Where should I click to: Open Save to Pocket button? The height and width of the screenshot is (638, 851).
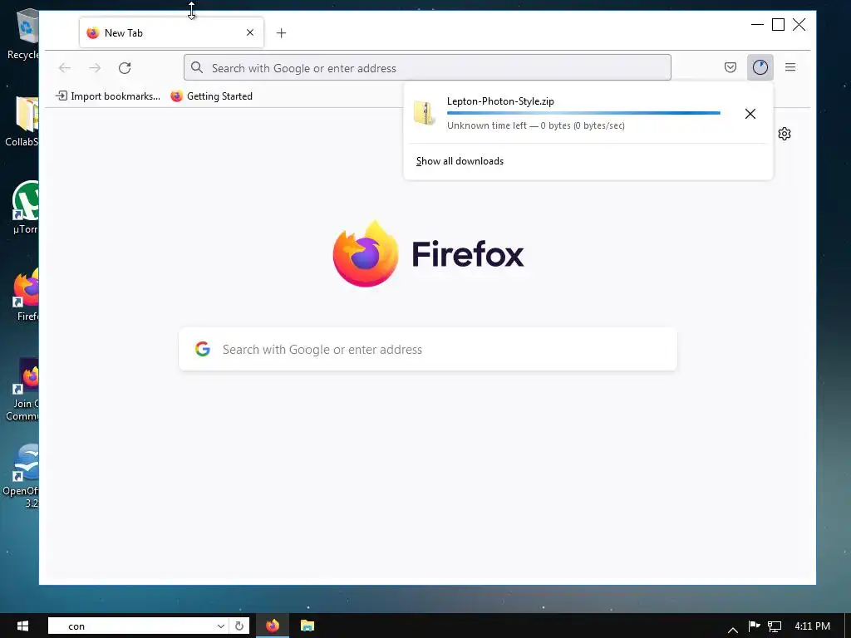click(x=730, y=67)
